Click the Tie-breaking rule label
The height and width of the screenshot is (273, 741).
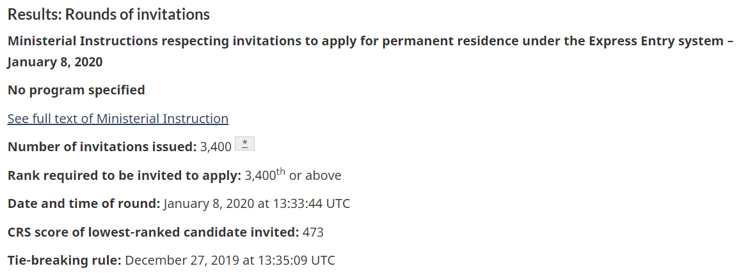tap(64, 260)
